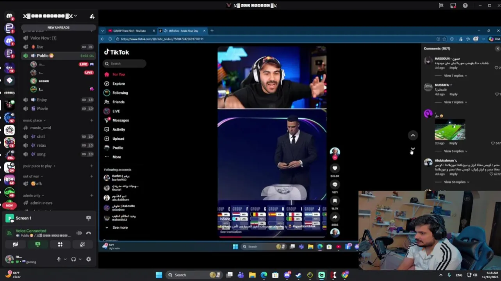
Task: Open the activities launcher button
Action: 60,244
